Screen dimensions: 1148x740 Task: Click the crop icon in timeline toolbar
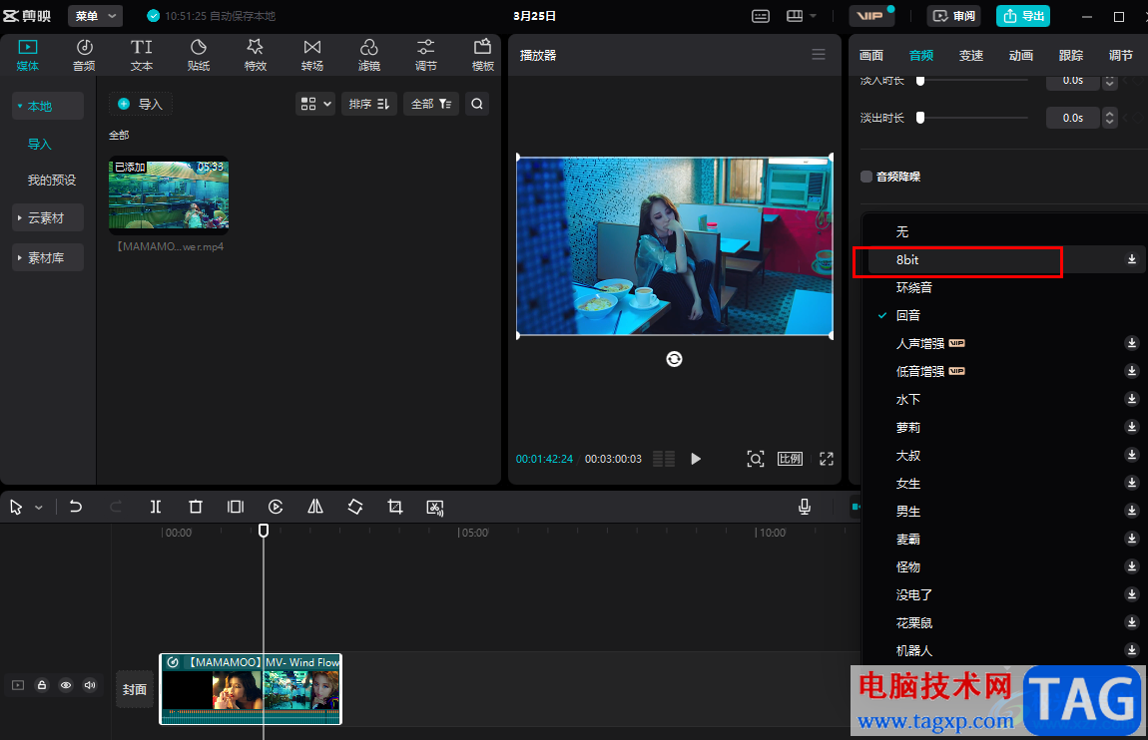(395, 507)
